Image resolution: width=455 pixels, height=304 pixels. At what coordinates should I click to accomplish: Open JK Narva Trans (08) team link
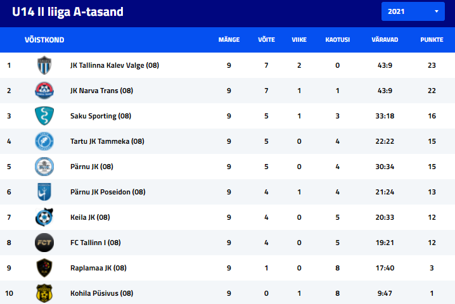point(101,91)
